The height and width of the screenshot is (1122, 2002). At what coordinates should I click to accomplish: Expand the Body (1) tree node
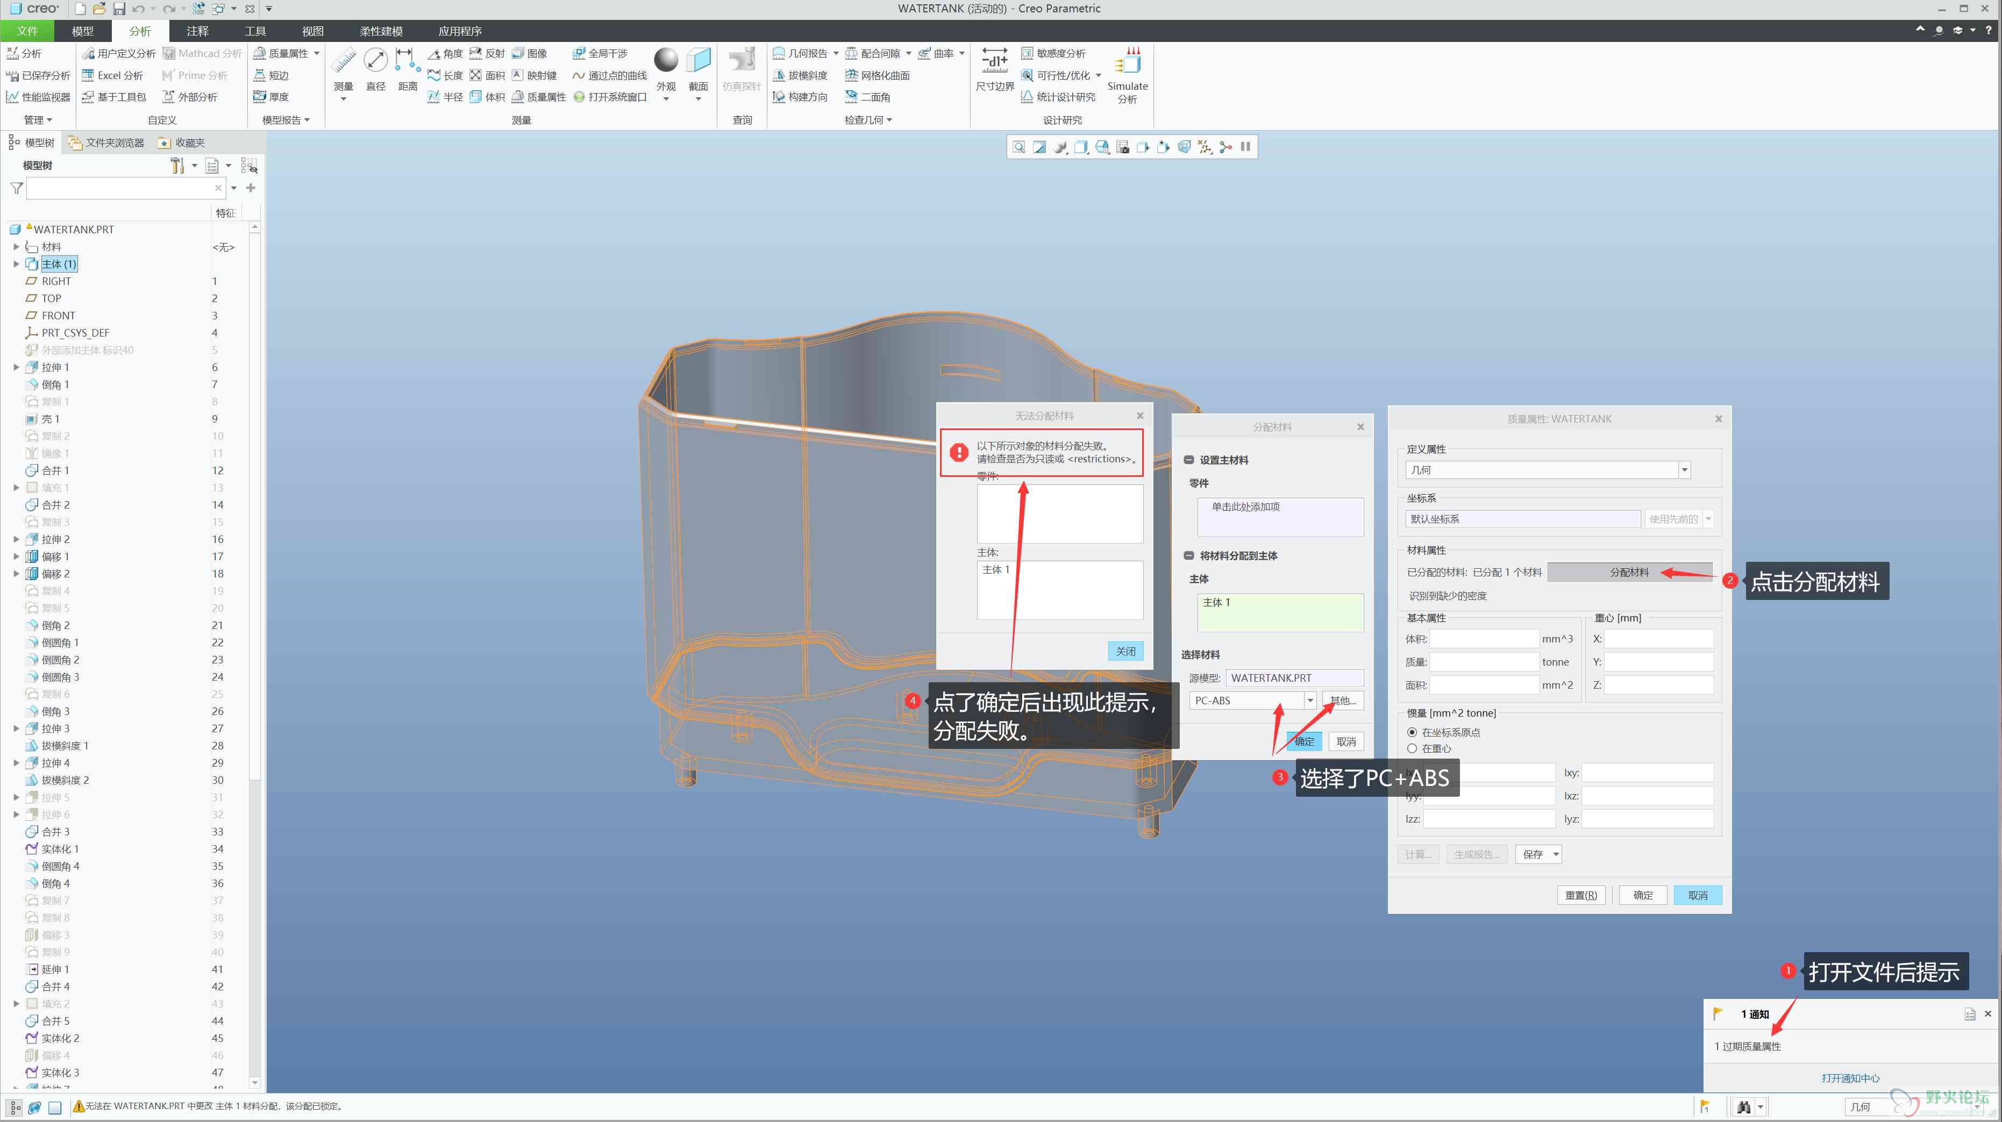click(x=16, y=264)
